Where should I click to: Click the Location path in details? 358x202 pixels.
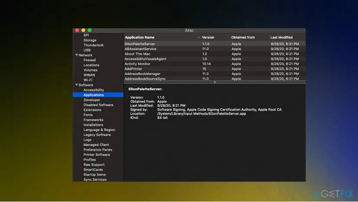click(201, 114)
